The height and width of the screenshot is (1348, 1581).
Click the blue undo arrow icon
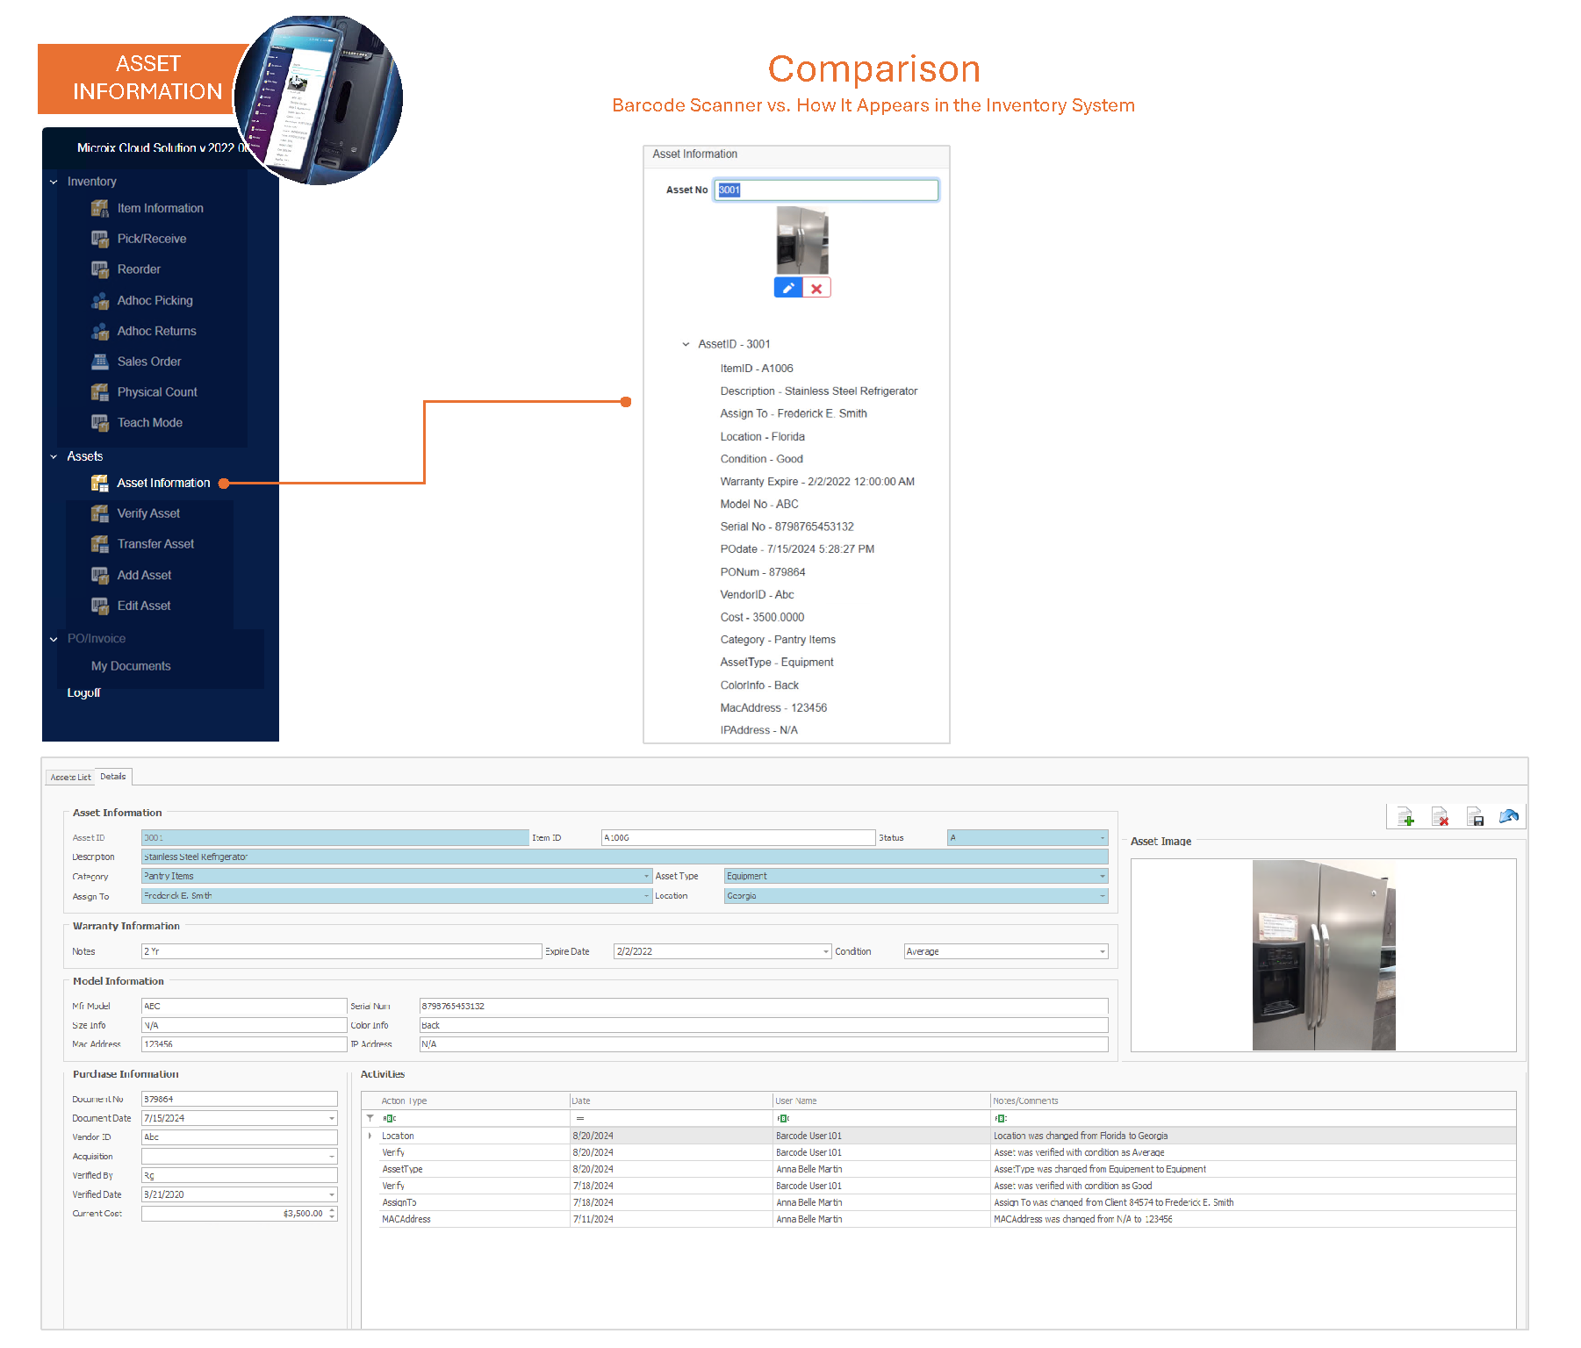tap(1509, 817)
